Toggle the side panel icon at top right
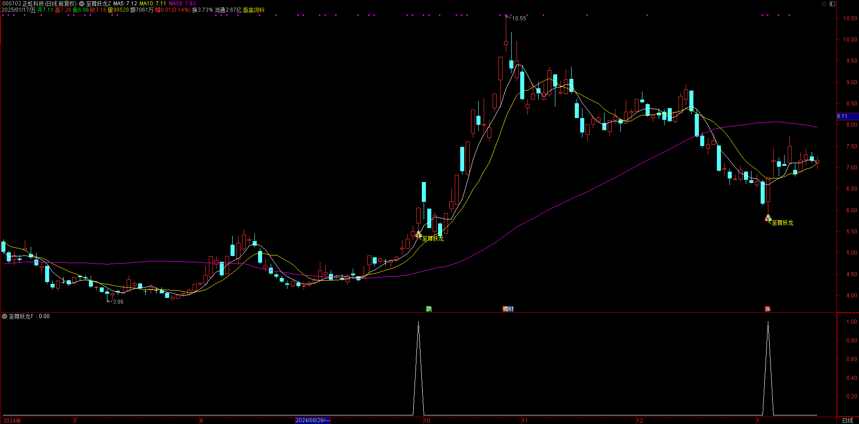The height and width of the screenshot is (424, 859). point(832,4)
